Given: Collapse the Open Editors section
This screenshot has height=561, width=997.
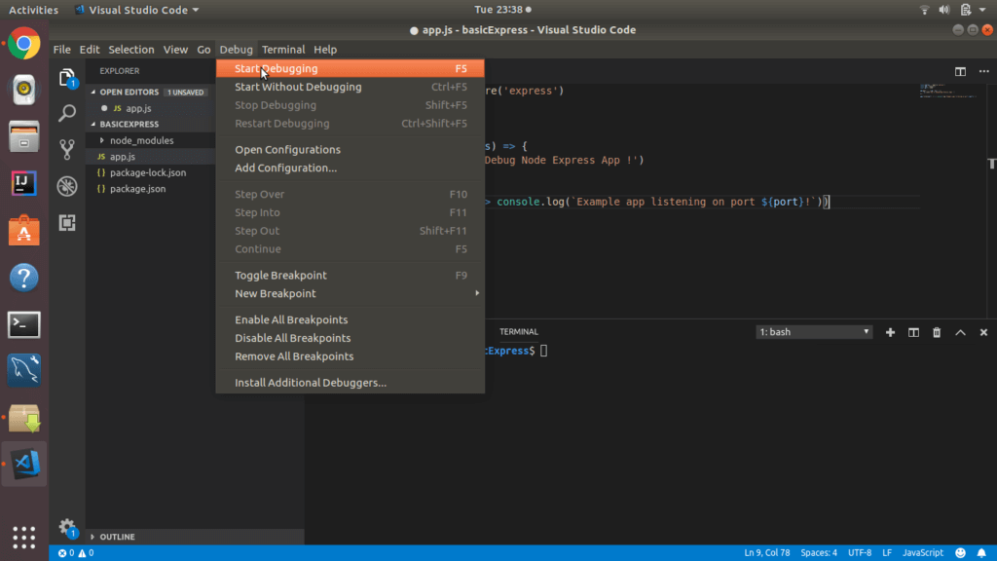Looking at the screenshot, I should (92, 93).
